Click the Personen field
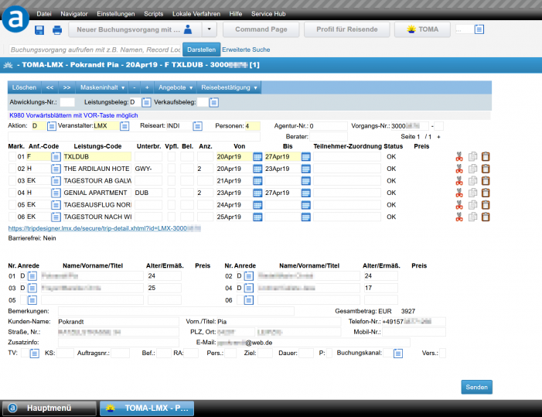542x417 pixels. click(x=252, y=126)
